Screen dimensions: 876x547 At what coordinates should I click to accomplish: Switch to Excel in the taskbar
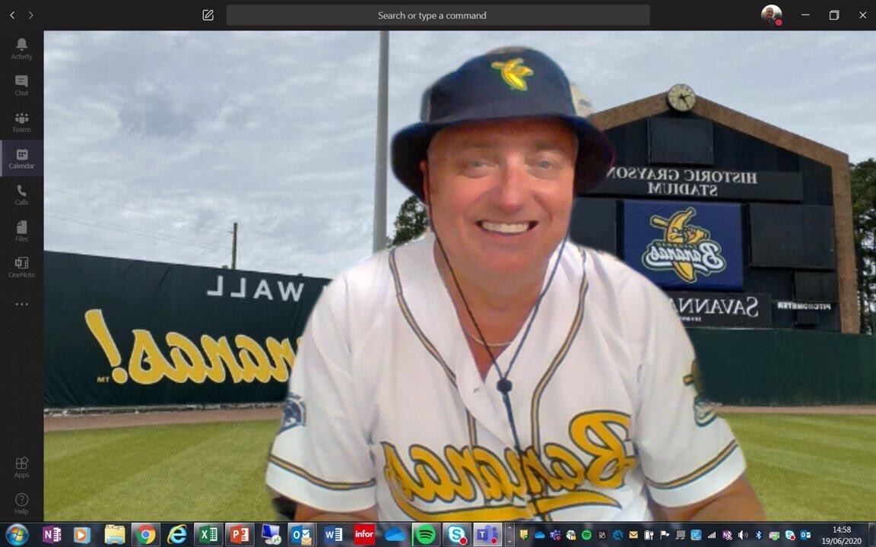coord(208,535)
